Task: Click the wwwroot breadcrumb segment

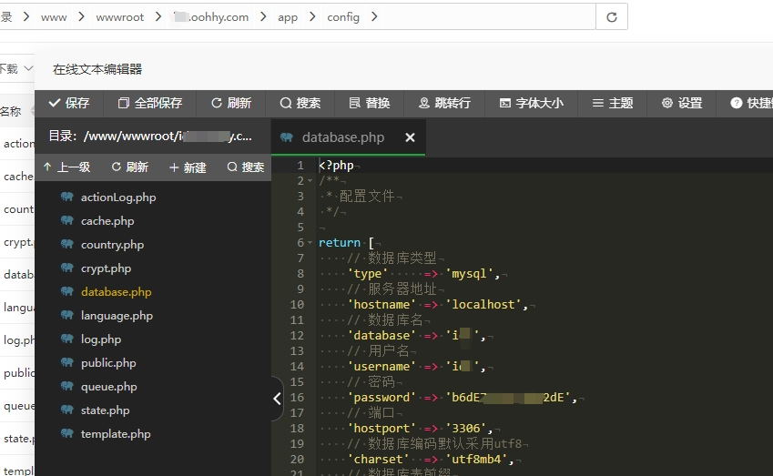Action: click(120, 17)
